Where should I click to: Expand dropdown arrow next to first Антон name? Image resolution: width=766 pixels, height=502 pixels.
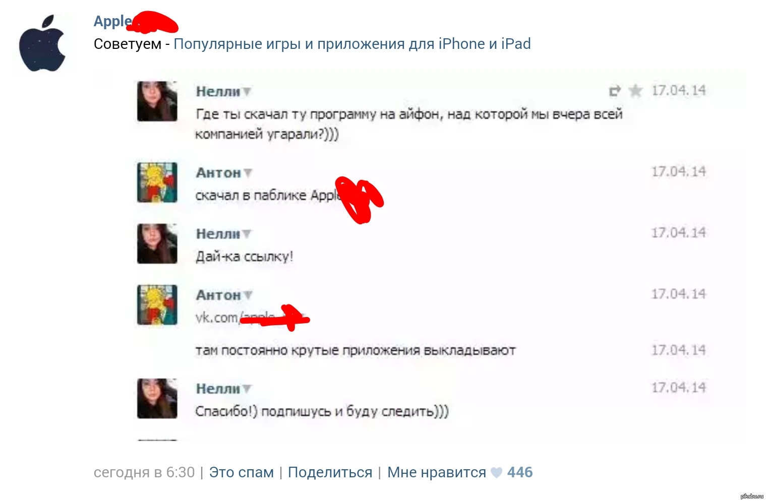248,173
